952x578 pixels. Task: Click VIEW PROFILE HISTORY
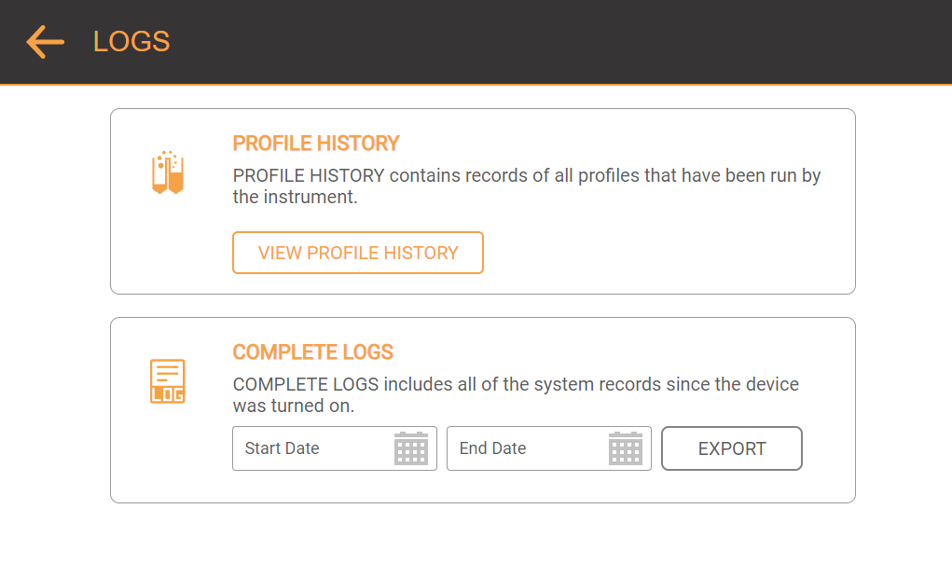tap(357, 252)
